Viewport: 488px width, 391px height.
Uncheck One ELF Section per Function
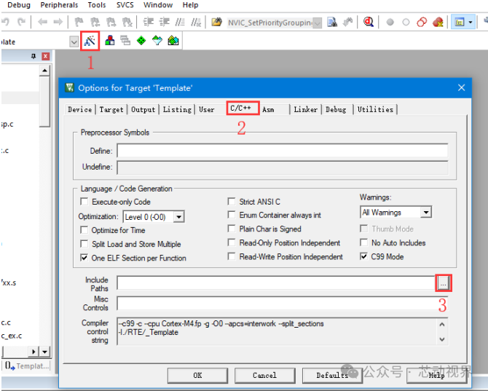(84, 258)
